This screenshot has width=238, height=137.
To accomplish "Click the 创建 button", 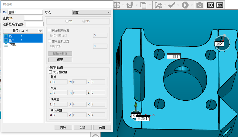I will 82,128.
